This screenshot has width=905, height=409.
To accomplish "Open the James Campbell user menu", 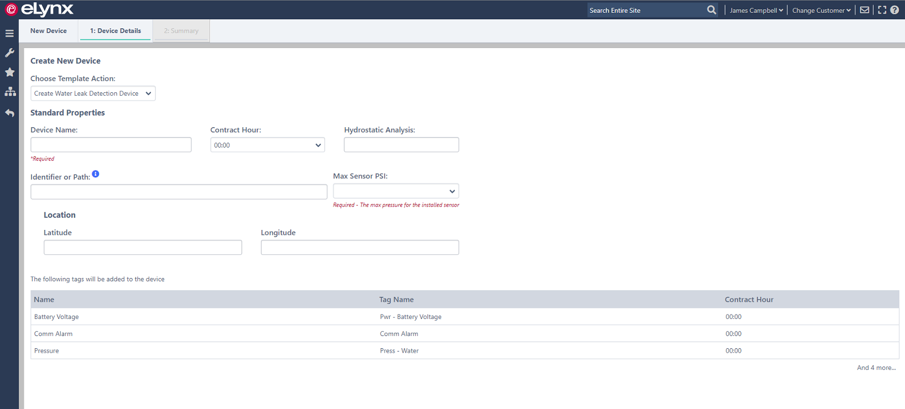I will pos(756,11).
